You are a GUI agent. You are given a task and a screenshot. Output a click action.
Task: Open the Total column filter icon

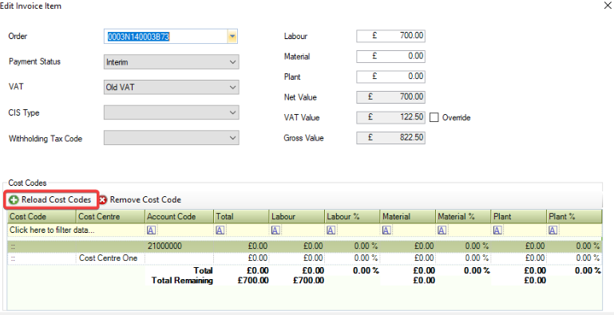220,230
